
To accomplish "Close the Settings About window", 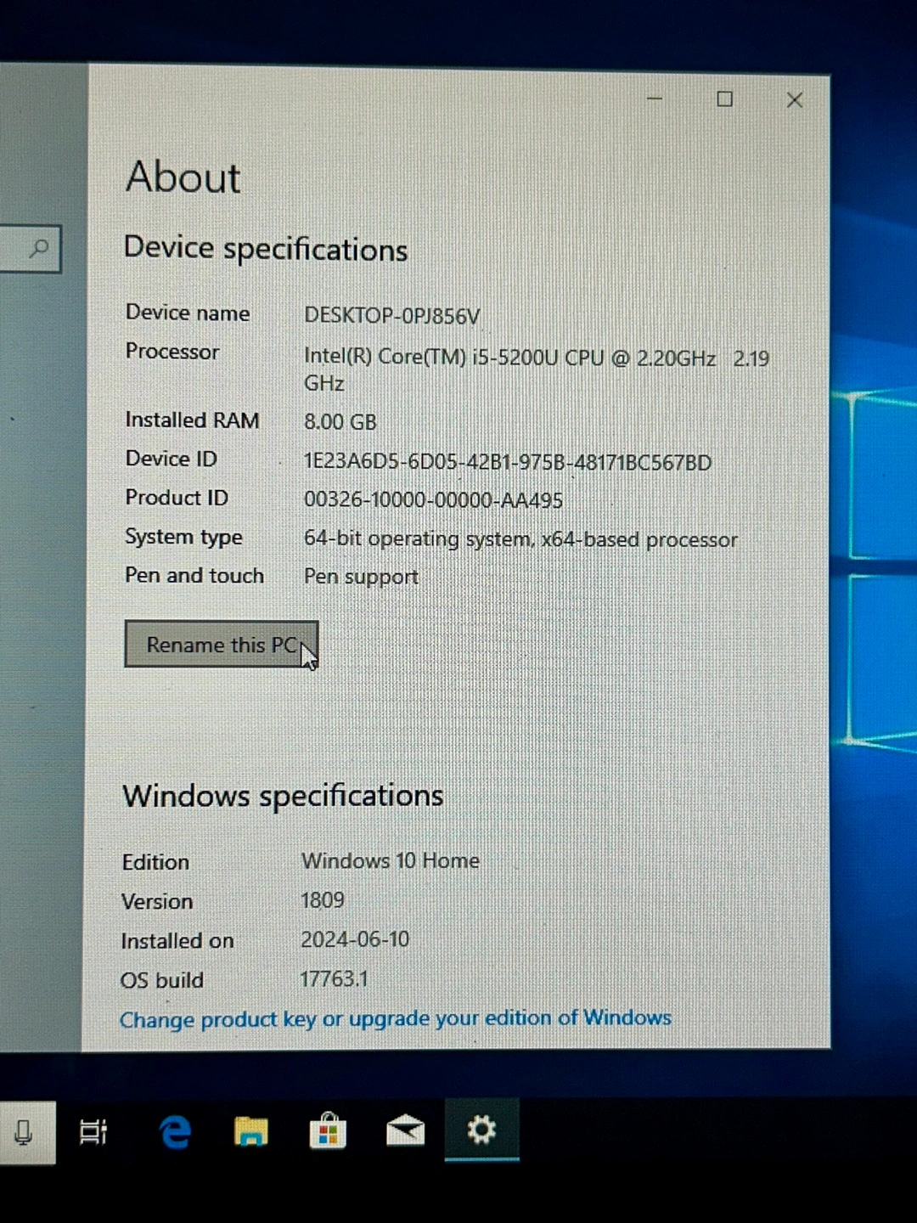I will 795,100.
